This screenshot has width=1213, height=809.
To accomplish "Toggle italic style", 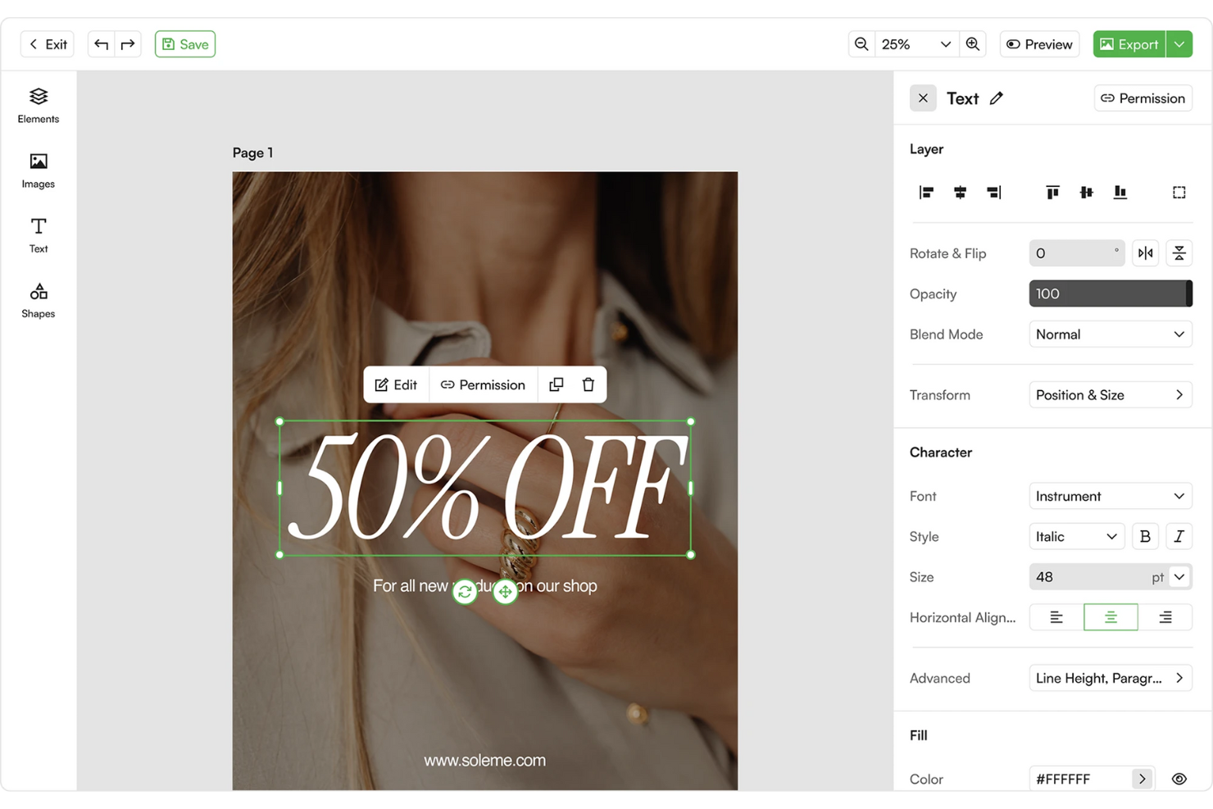I will click(1179, 537).
